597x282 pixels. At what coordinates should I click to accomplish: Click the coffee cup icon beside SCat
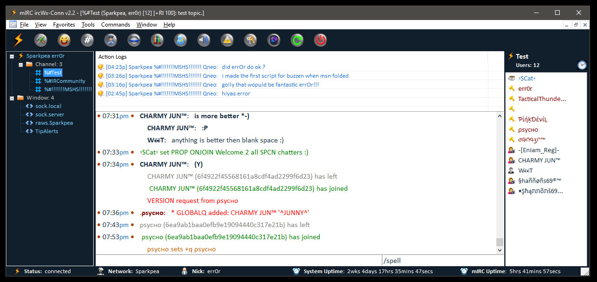(x=512, y=78)
